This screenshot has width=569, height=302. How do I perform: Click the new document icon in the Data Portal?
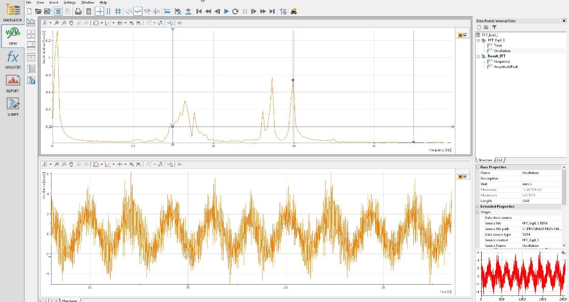pos(479,27)
